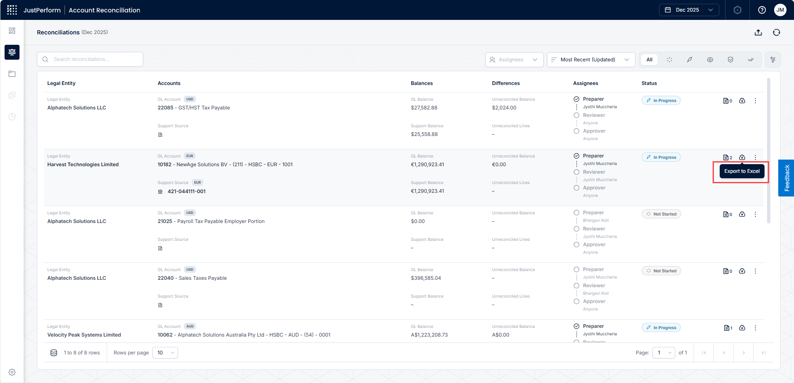Open the JM user avatar menu
Viewport: 794px width, 383px height.
[x=780, y=10]
